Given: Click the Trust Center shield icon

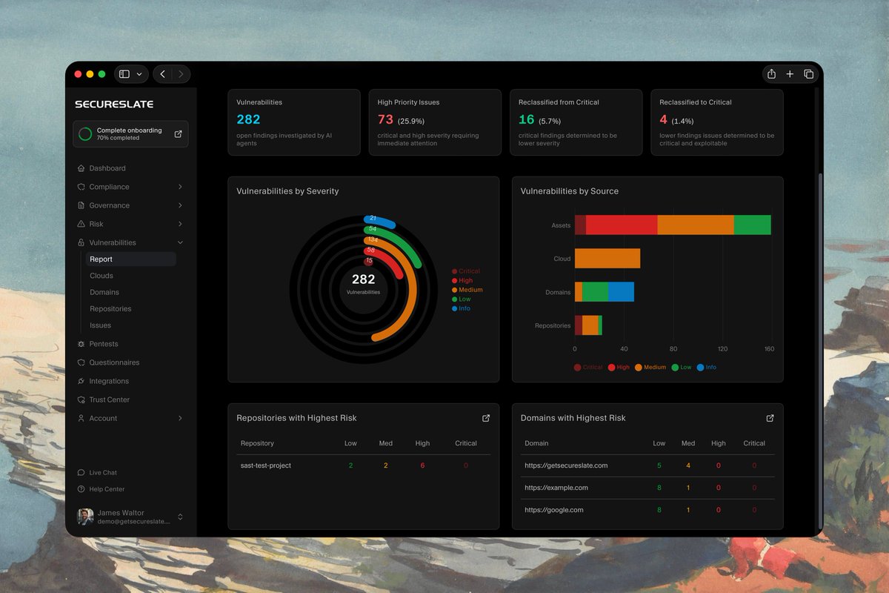Looking at the screenshot, I should click(81, 400).
